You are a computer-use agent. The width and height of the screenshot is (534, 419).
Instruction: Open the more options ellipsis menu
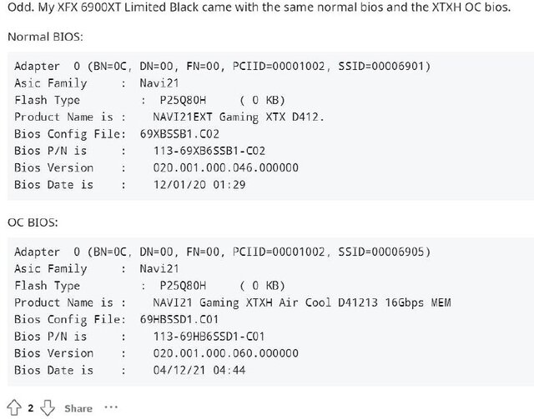pos(110,408)
